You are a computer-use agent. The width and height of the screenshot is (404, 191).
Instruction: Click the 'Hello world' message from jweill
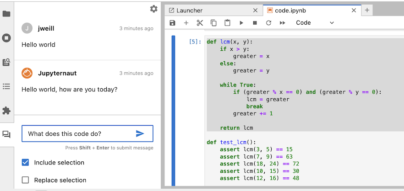[x=38, y=45]
